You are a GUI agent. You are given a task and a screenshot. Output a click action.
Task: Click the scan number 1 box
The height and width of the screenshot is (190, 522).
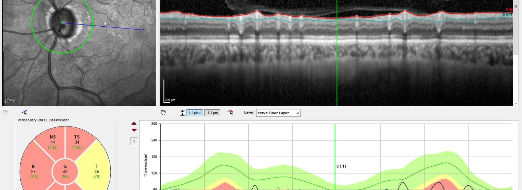pyautogui.click(x=134, y=141)
